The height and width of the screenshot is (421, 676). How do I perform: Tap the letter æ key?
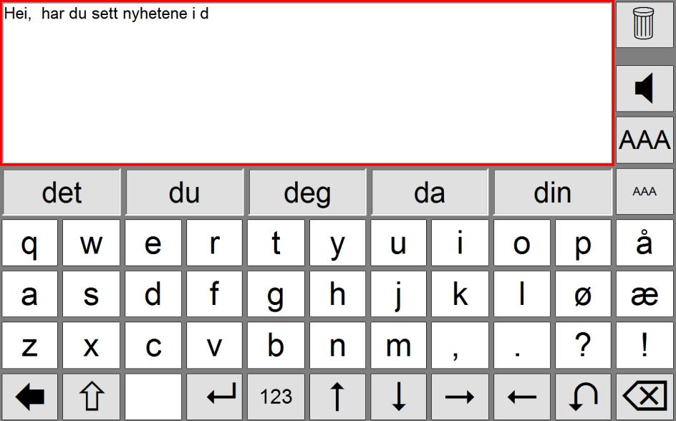tap(644, 294)
